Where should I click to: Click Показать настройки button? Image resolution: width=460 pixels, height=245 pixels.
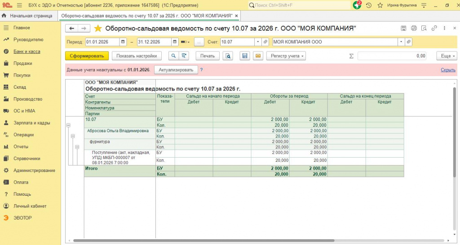pyautogui.click(x=137, y=56)
